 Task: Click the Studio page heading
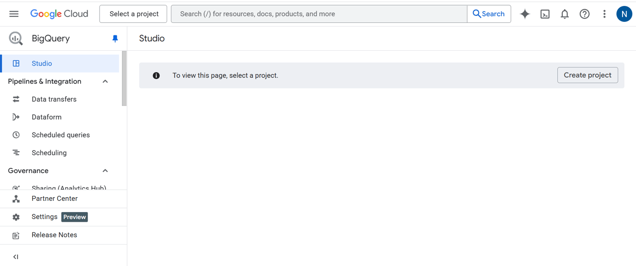(152, 39)
